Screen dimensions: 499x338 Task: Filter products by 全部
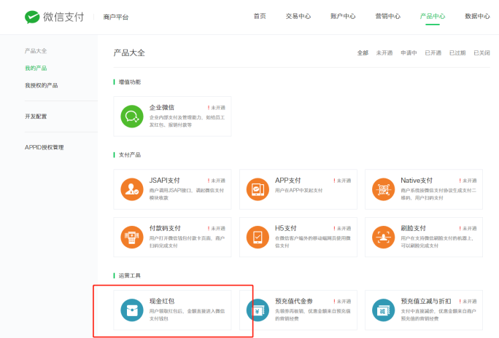[363, 52]
